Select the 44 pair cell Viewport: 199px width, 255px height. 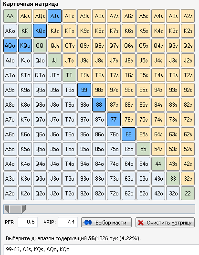point(158,164)
